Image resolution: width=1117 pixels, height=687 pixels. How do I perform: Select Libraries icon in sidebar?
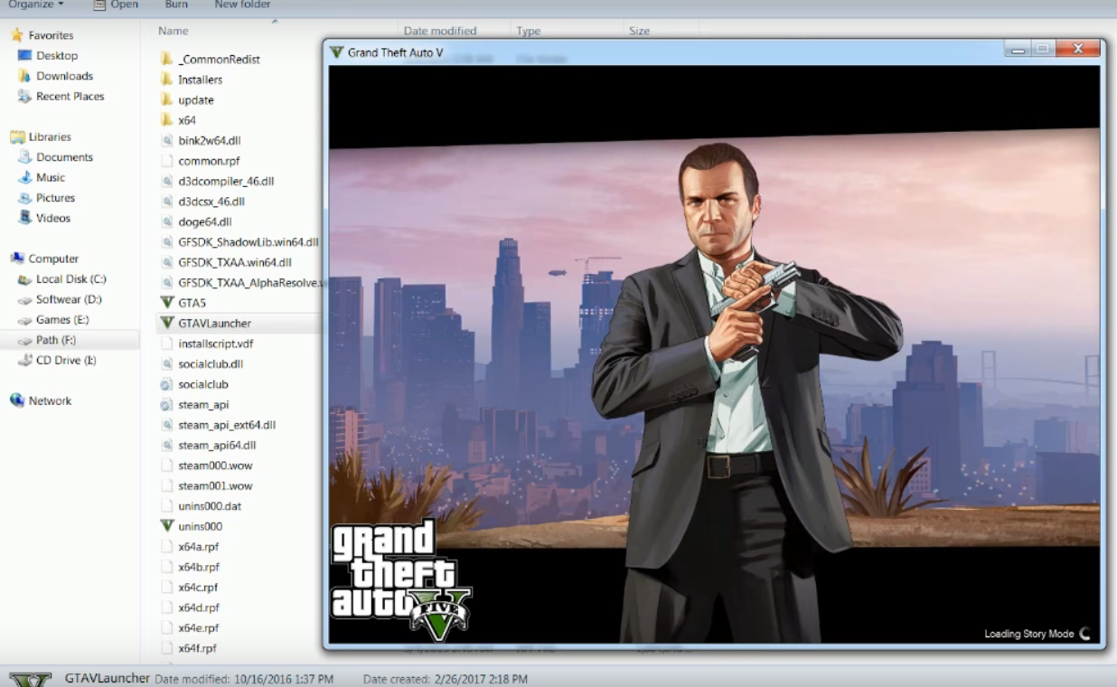(x=17, y=137)
